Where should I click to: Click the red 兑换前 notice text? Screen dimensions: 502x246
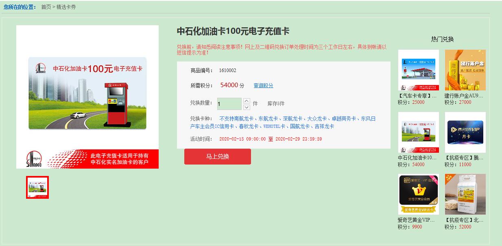(x=282, y=50)
